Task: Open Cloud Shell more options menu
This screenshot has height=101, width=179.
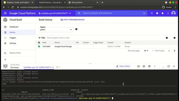Action: [x=155, y=66]
